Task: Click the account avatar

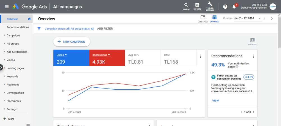Action: click(x=273, y=7)
